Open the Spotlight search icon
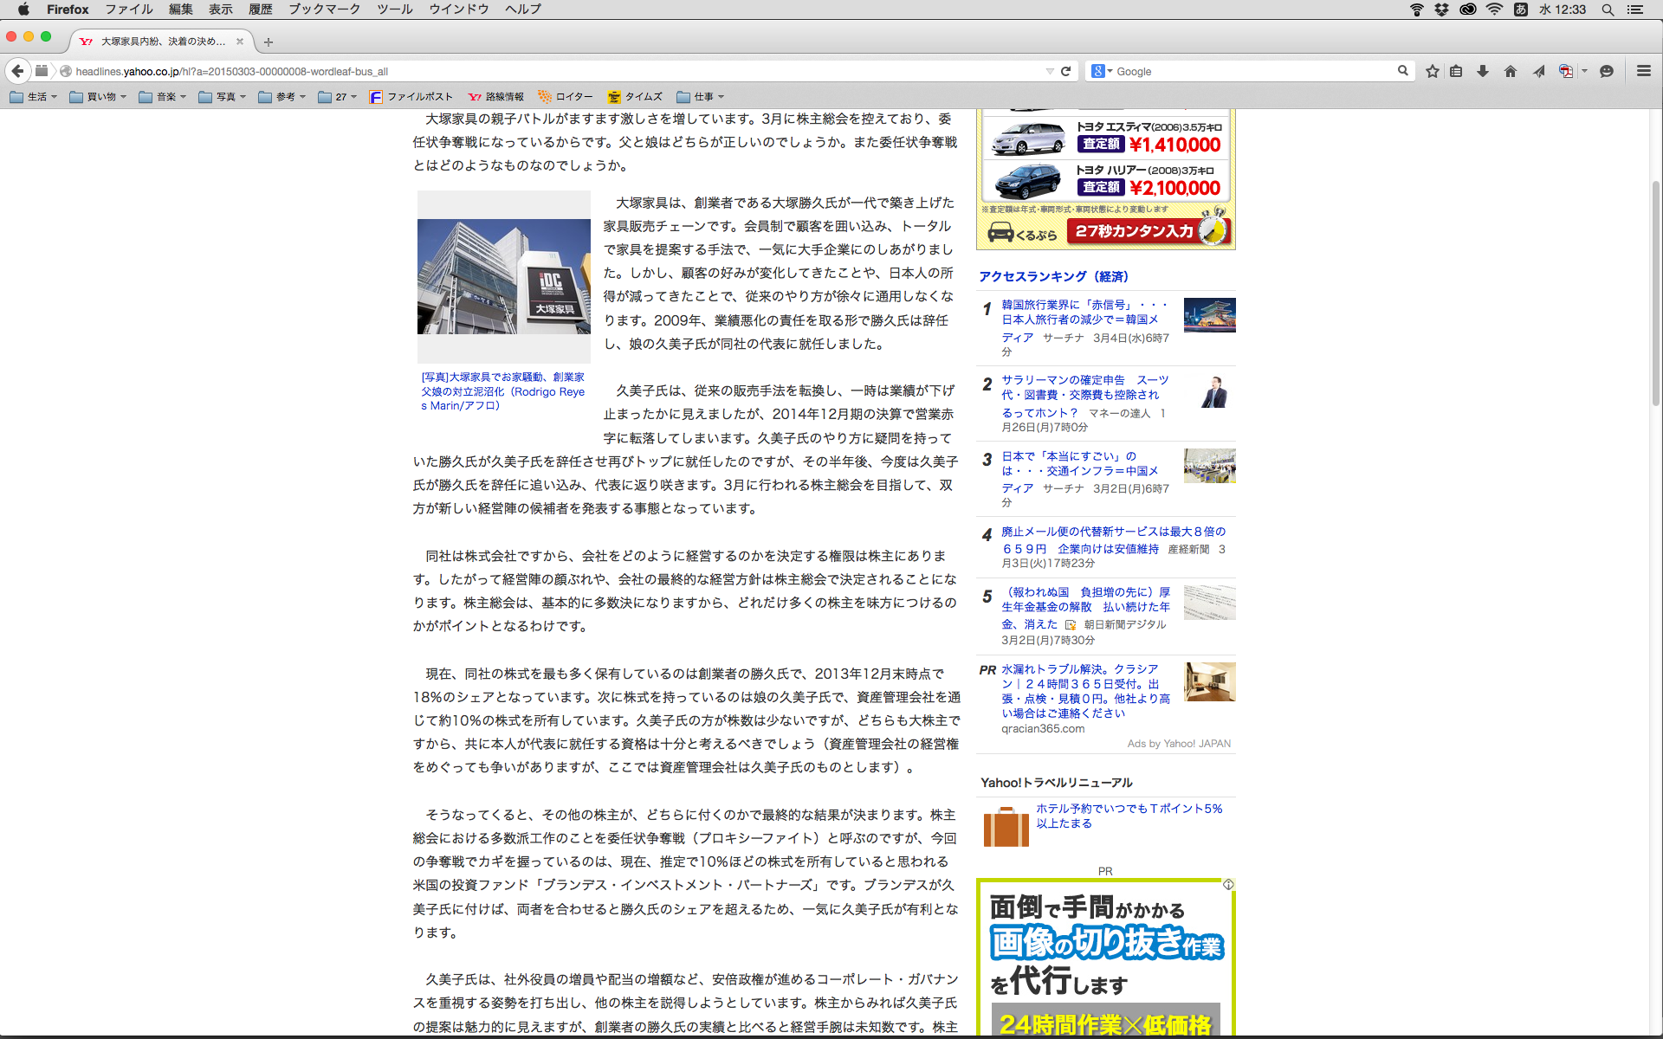Image resolution: width=1663 pixels, height=1039 pixels. [x=1608, y=10]
